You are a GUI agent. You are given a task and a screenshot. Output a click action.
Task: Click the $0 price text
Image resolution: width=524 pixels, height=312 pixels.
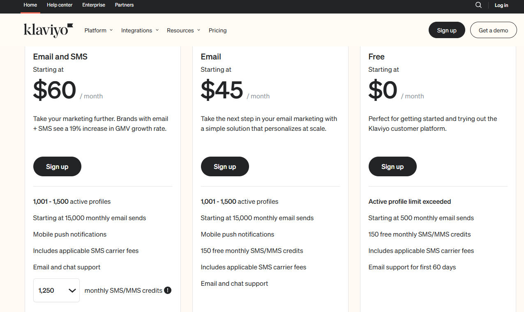383,90
